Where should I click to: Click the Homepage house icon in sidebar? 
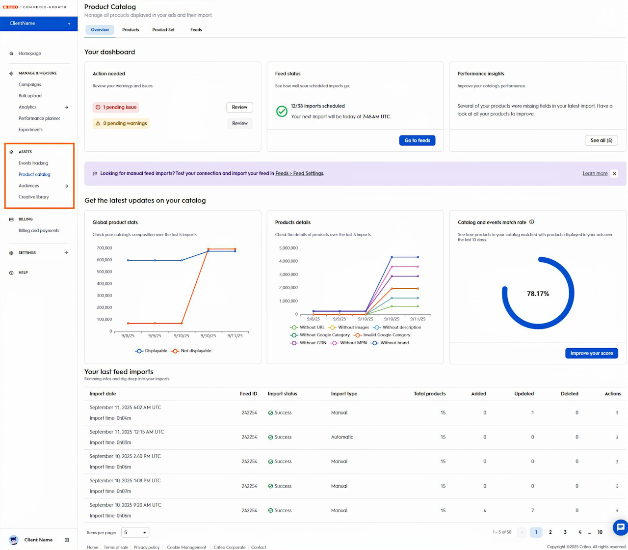tap(11, 54)
